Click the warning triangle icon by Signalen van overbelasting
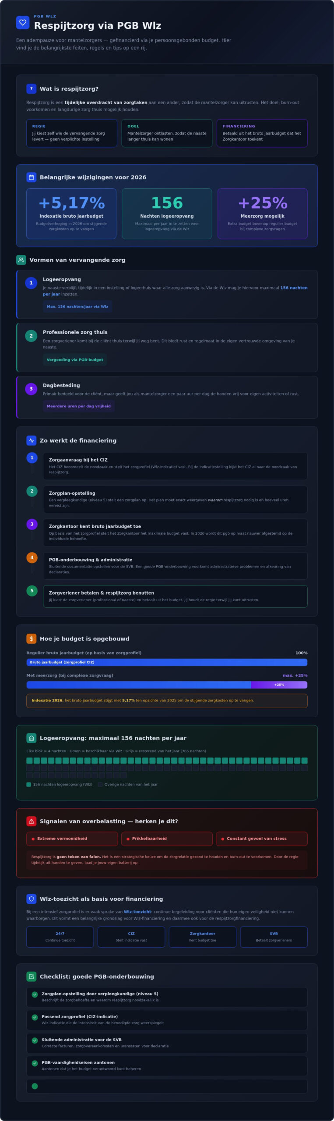The height and width of the screenshot is (1121, 334). pos(32,821)
